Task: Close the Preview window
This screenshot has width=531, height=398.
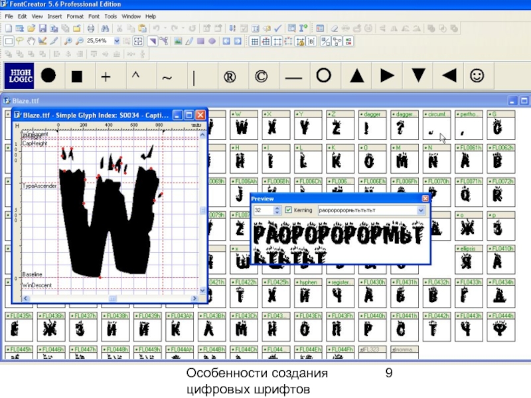Action: 425,198
